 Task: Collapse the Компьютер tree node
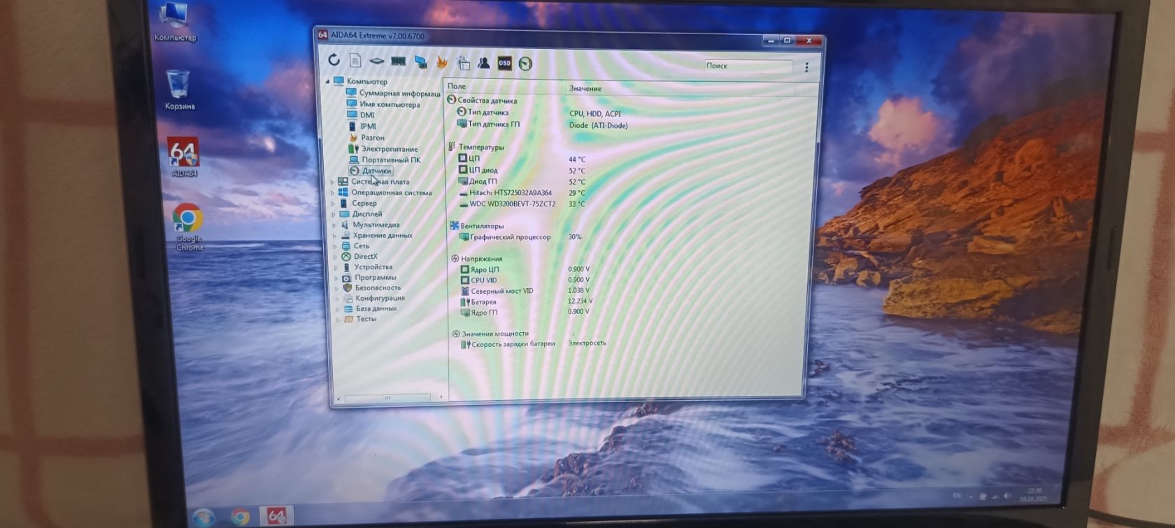click(327, 82)
